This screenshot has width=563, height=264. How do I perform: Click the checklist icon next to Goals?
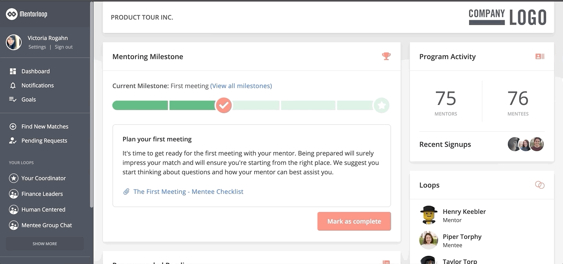13,99
